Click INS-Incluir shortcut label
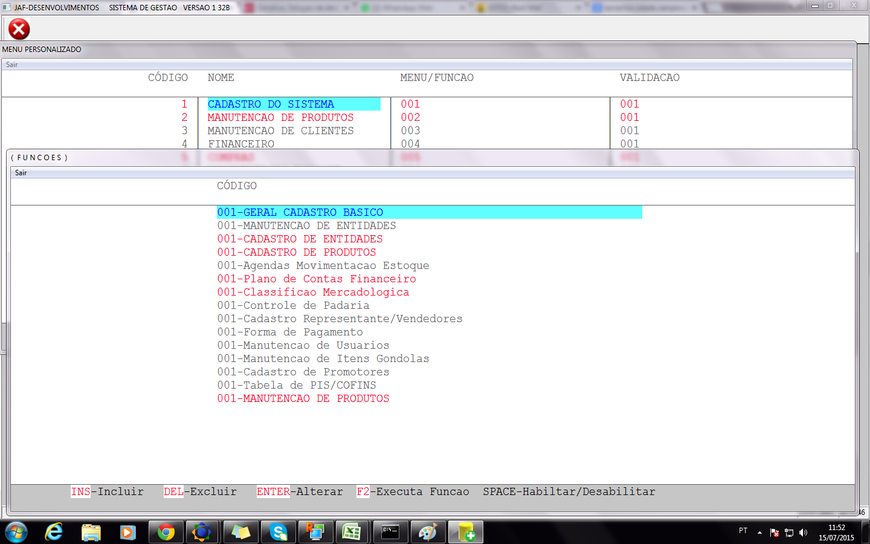This screenshot has width=870, height=544. (x=108, y=492)
